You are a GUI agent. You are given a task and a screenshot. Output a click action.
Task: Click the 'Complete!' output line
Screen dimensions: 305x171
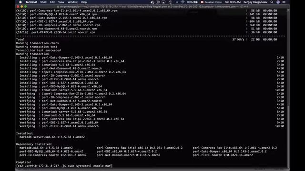click(24, 162)
